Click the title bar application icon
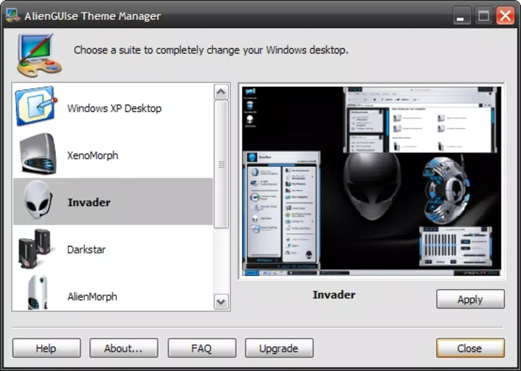 [x=13, y=15]
